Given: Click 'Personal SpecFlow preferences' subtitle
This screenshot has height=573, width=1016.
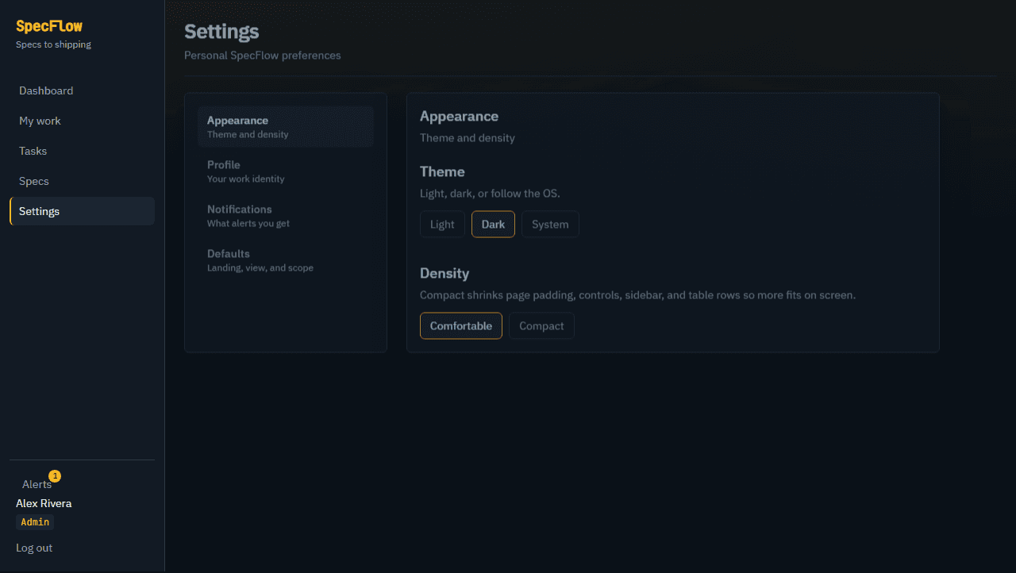Looking at the screenshot, I should (263, 56).
